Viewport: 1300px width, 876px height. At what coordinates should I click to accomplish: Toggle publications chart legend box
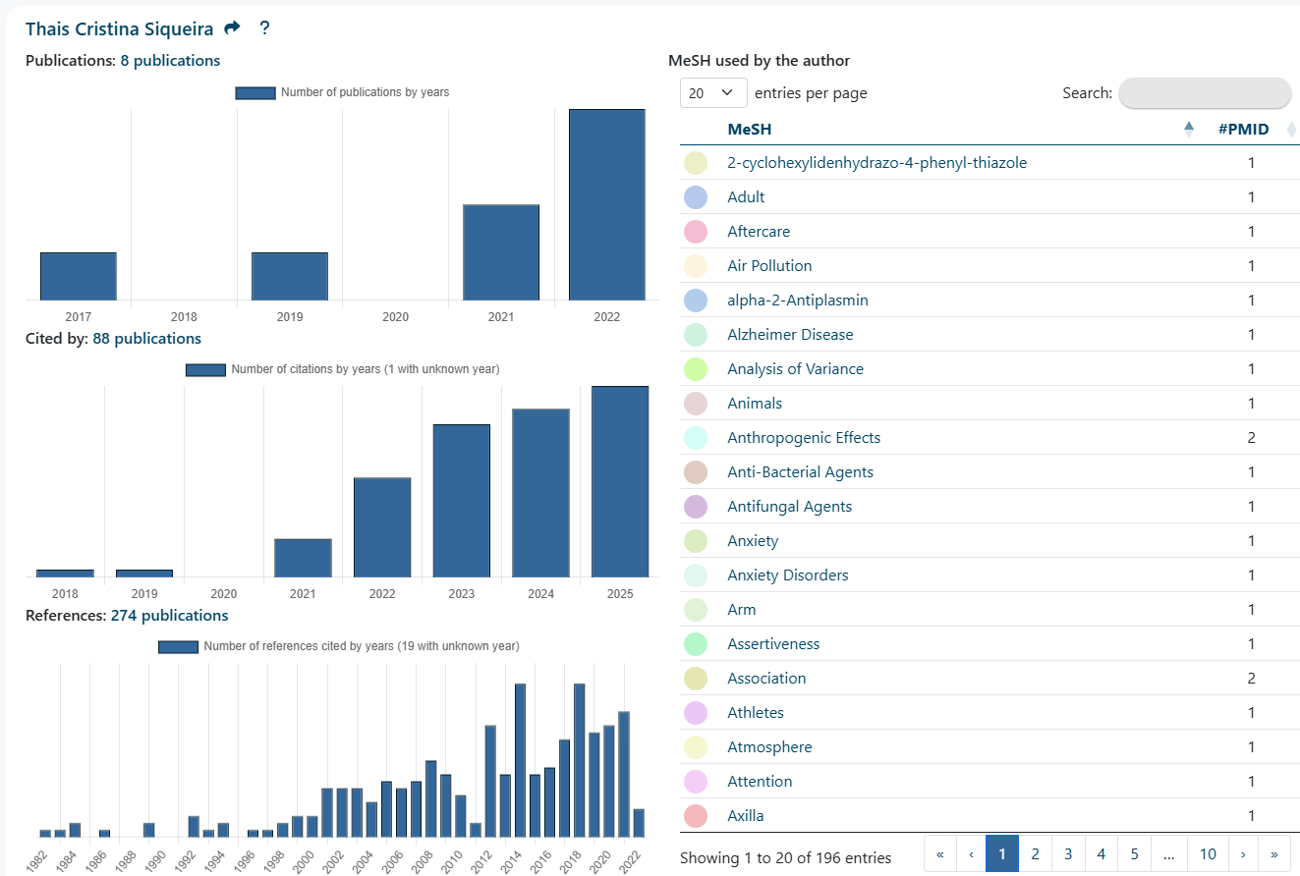pyautogui.click(x=255, y=92)
